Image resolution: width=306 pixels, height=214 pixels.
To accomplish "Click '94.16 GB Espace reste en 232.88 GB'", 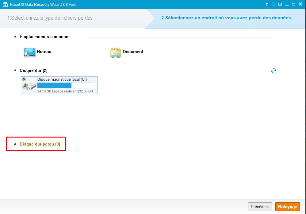I will pyautogui.click(x=65, y=91).
